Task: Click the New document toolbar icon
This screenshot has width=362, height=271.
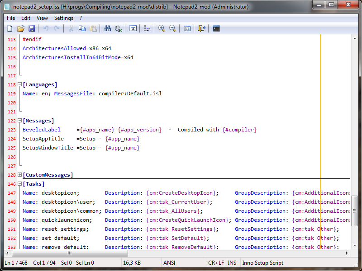Action: (x=10, y=28)
